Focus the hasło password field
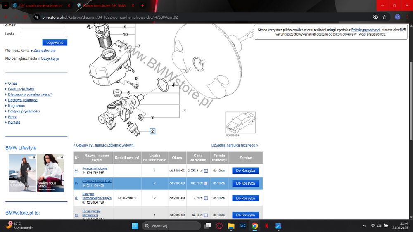Viewport: 413px width, 232px height. 43,34
